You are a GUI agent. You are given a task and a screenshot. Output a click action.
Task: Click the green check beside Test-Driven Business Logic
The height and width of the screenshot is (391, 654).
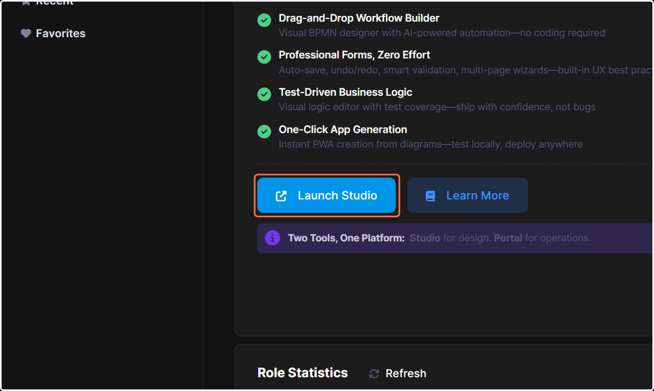pyautogui.click(x=264, y=94)
